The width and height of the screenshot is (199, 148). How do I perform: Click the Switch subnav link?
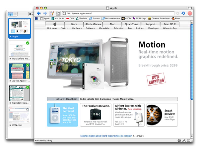tap(65, 28)
